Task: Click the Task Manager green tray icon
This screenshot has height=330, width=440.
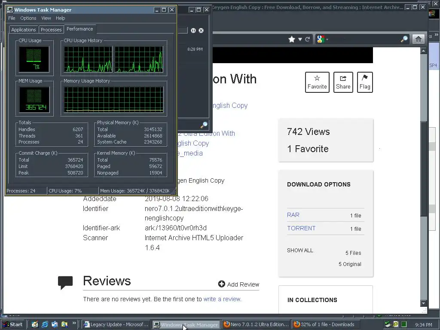Action: 404,324
